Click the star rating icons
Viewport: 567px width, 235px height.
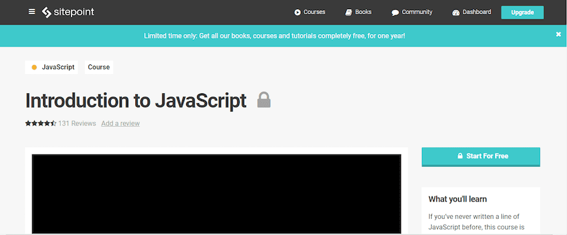pos(41,123)
